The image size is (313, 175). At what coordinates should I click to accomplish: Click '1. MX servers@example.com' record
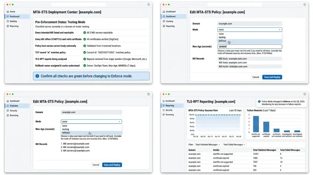pos(75,143)
